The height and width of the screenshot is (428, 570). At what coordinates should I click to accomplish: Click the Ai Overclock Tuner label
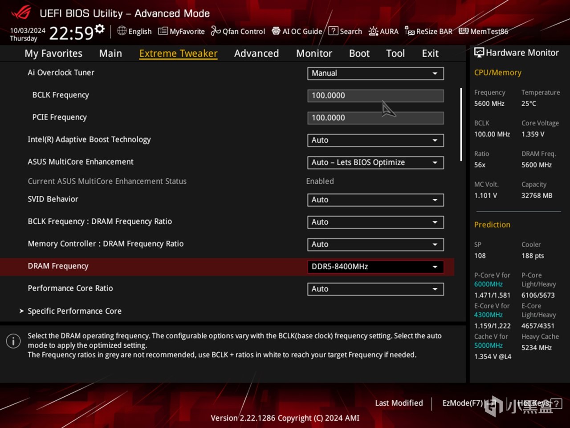61,73
